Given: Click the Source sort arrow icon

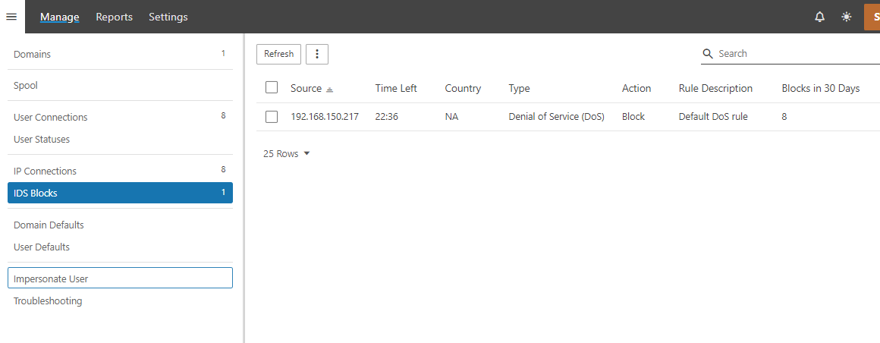Looking at the screenshot, I should 329,90.
